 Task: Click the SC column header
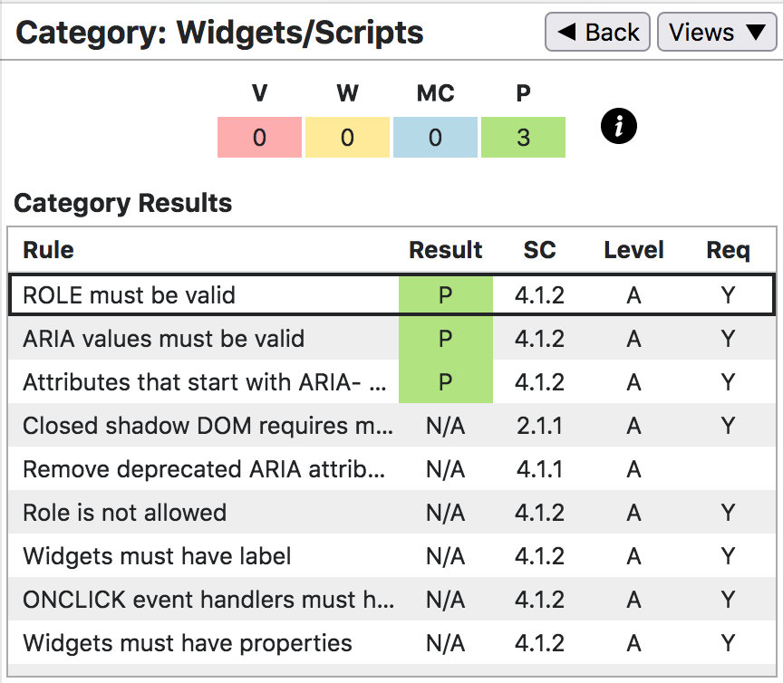click(x=539, y=250)
